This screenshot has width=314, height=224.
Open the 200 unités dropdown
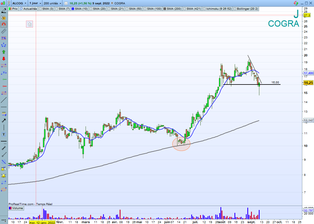click(52, 3)
